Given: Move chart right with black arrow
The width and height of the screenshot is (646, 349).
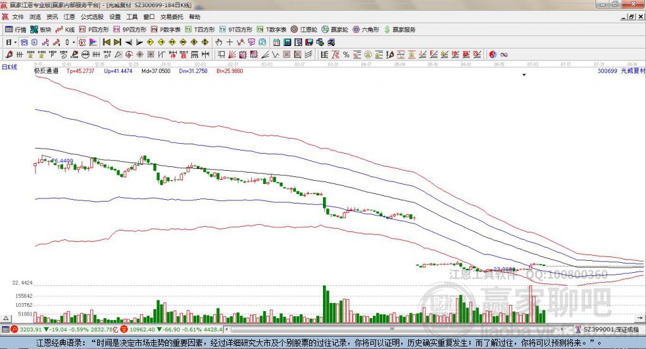Looking at the screenshot, I should click(x=139, y=42).
